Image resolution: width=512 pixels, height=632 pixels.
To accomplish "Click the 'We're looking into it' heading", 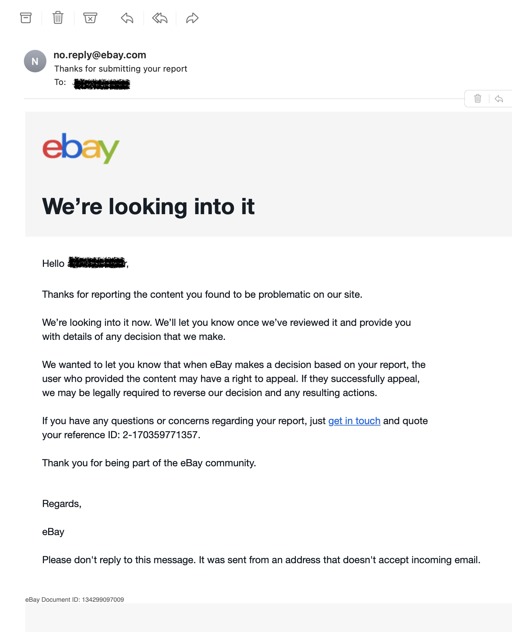I will tap(148, 206).
